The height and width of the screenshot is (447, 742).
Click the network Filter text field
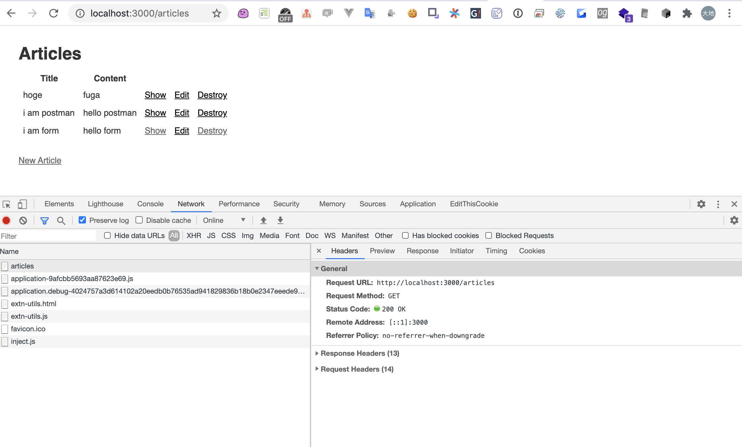coord(48,236)
